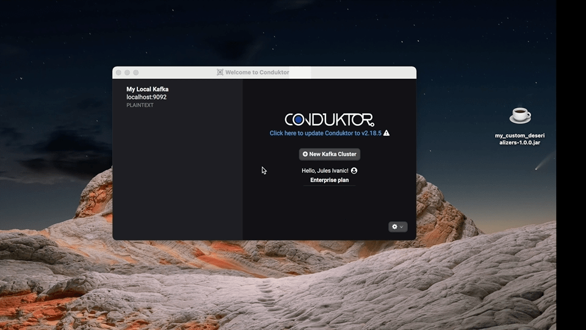The height and width of the screenshot is (330, 586).
Task: Close the Welcome to Conduktor window
Action: [118, 73]
